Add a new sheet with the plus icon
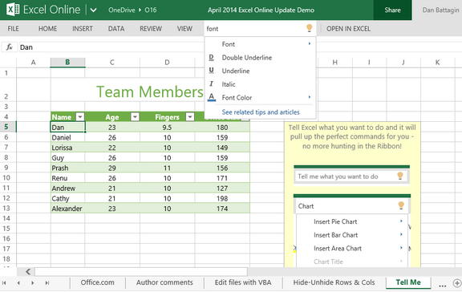The width and height of the screenshot is (462, 292). 457,283
